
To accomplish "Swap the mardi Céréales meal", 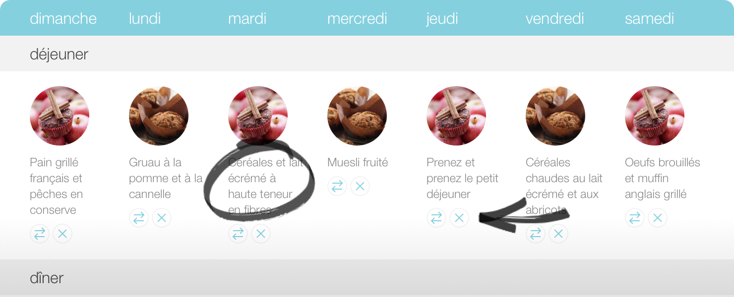I will click(238, 234).
